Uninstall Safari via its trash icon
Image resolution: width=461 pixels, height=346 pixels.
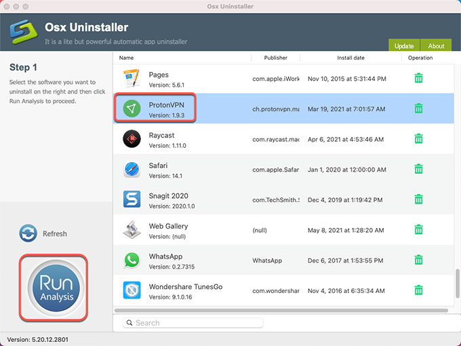[419, 169]
